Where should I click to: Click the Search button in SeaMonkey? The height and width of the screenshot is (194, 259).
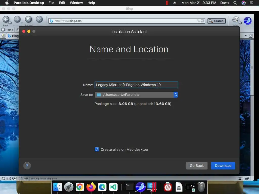(217, 21)
